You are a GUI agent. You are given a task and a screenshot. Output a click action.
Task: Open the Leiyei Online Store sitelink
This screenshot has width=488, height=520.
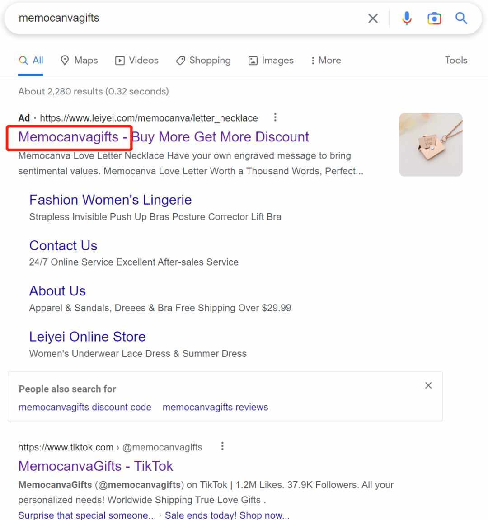tap(88, 337)
